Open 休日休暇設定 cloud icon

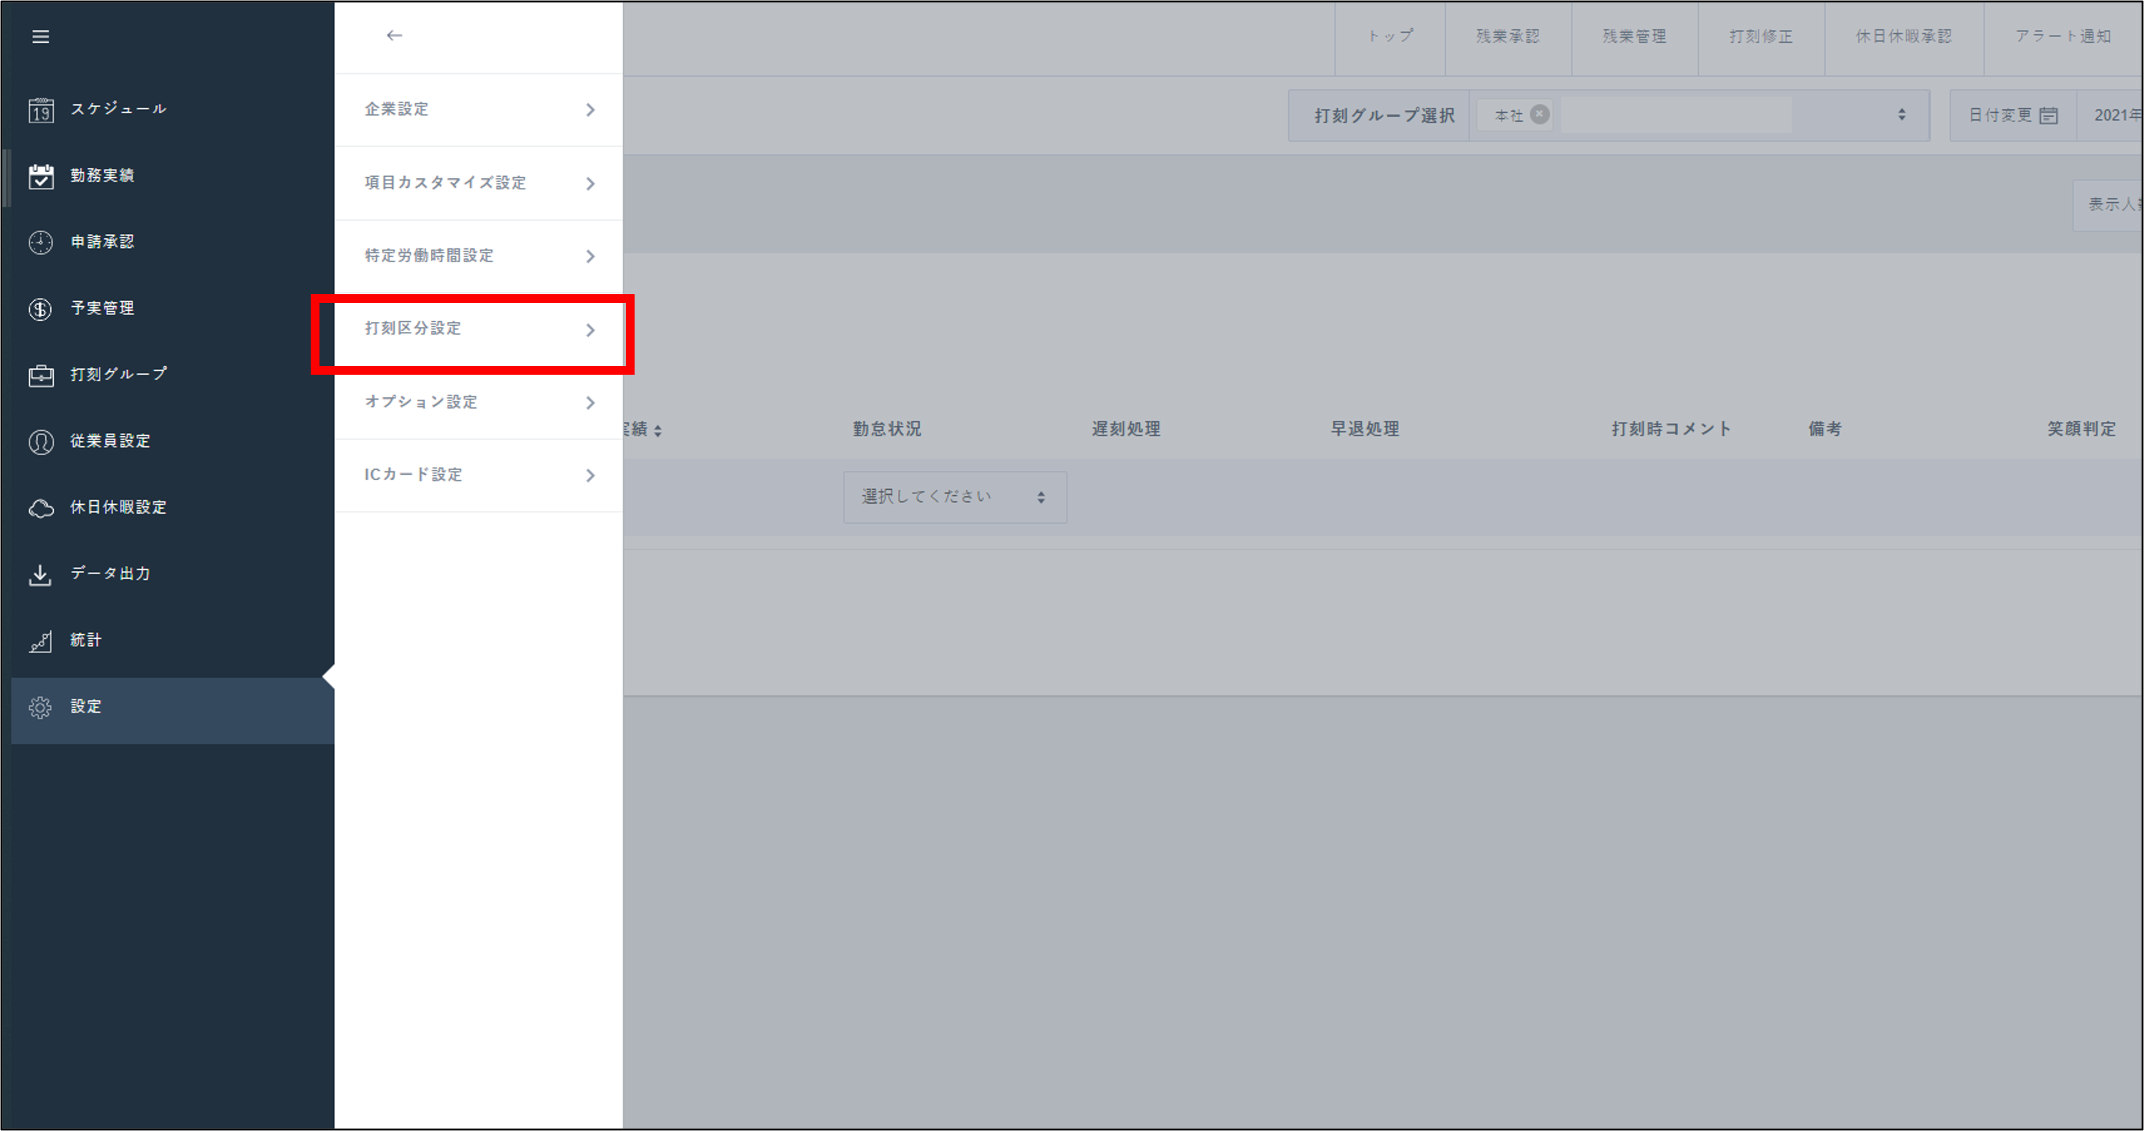pos(41,507)
